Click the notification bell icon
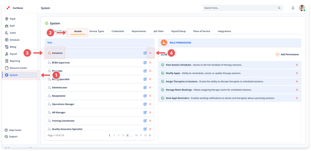This screenshot has width=311, height=151. [293, 8]
